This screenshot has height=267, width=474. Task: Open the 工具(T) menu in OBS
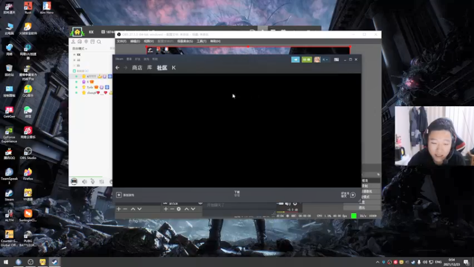(201, 41)
